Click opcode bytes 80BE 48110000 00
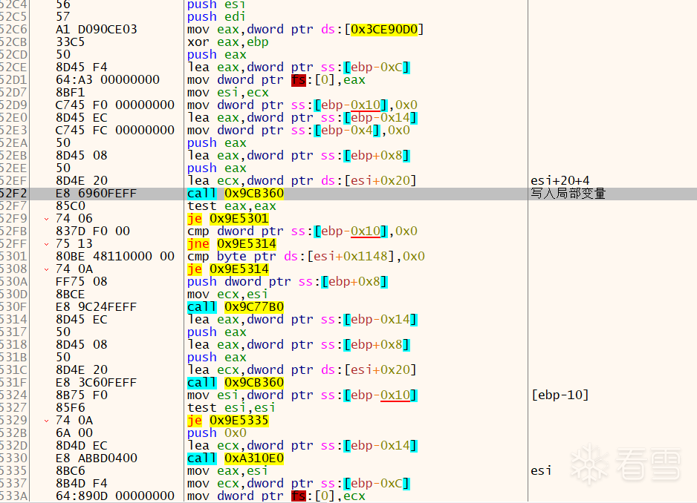The width and height of the screenshot is (697, 503). pos(115,257)
